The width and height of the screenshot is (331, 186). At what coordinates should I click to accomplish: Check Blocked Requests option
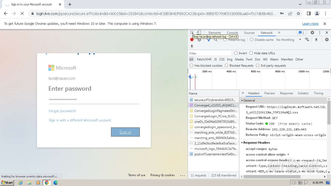(x=227, y=65)
